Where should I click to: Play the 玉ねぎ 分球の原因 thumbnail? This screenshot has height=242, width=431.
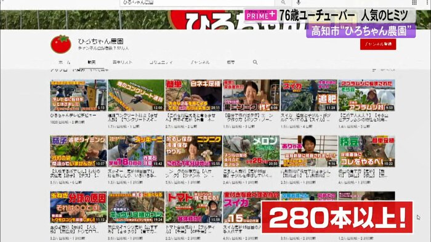coord(78,207)
